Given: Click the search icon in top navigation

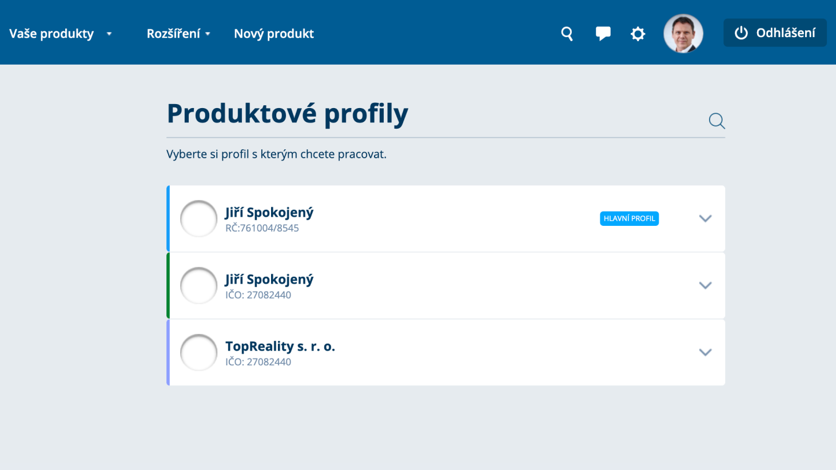Looking at the screenshot, I should tap(567, 34).
